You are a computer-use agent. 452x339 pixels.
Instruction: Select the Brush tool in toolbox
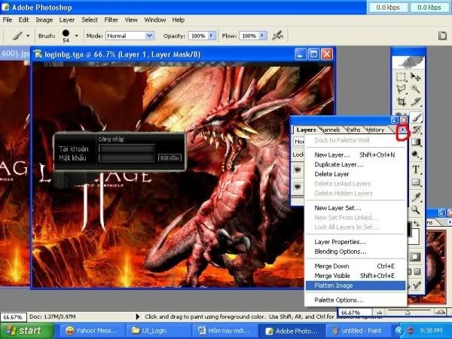416,117
